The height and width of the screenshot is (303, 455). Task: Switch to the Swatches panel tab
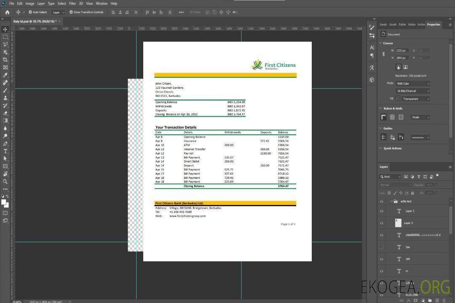(383, 24)
